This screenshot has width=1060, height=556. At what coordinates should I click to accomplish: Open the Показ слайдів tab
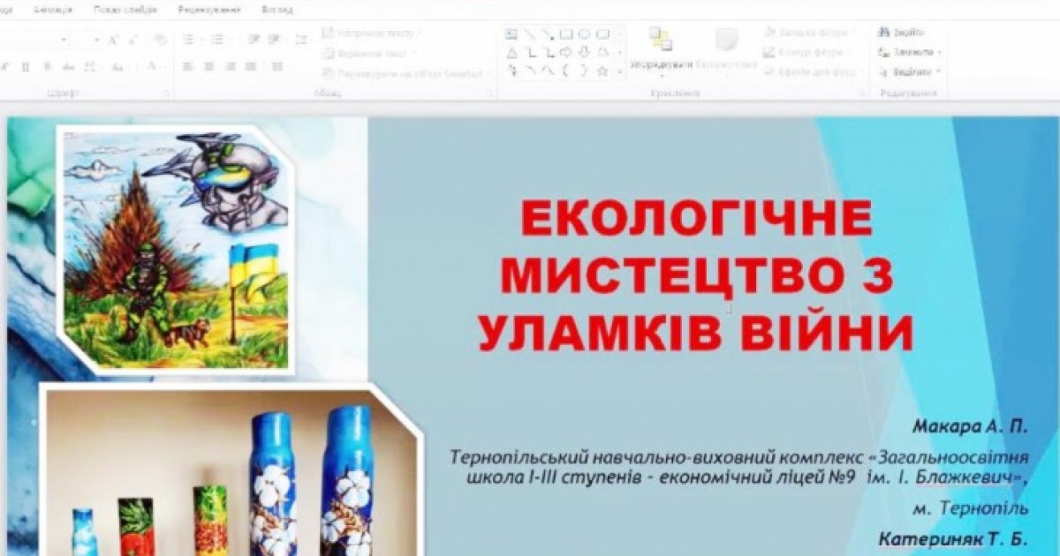pyautogui.click(x=125, y=10)
